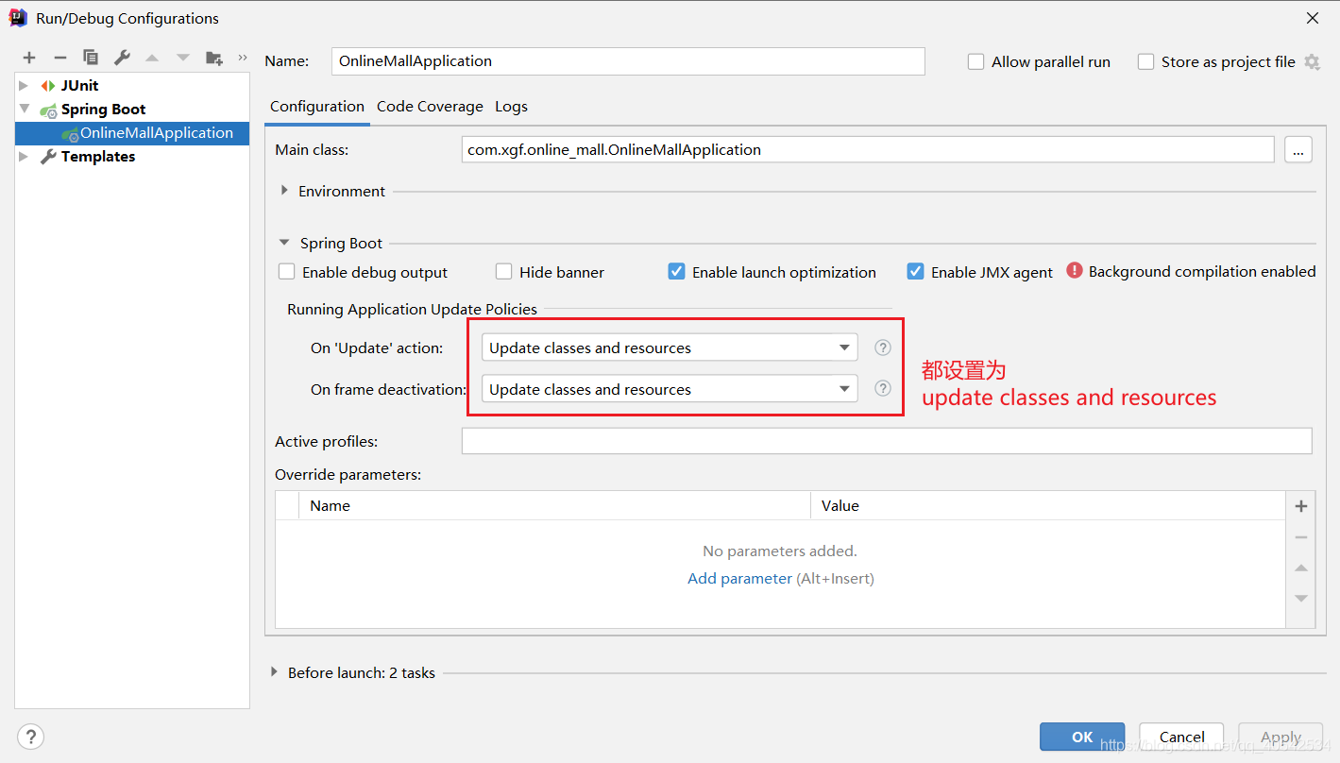Viewport: 1340px width, 763px height.
Task: Copy the selected configuration
Action: 91,58
